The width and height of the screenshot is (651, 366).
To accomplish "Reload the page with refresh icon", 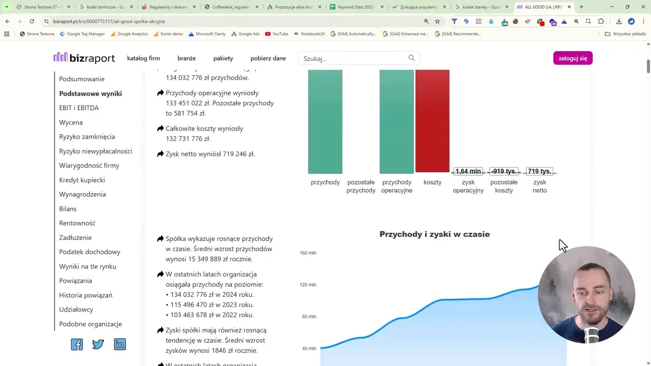I will tap(32, 21).
